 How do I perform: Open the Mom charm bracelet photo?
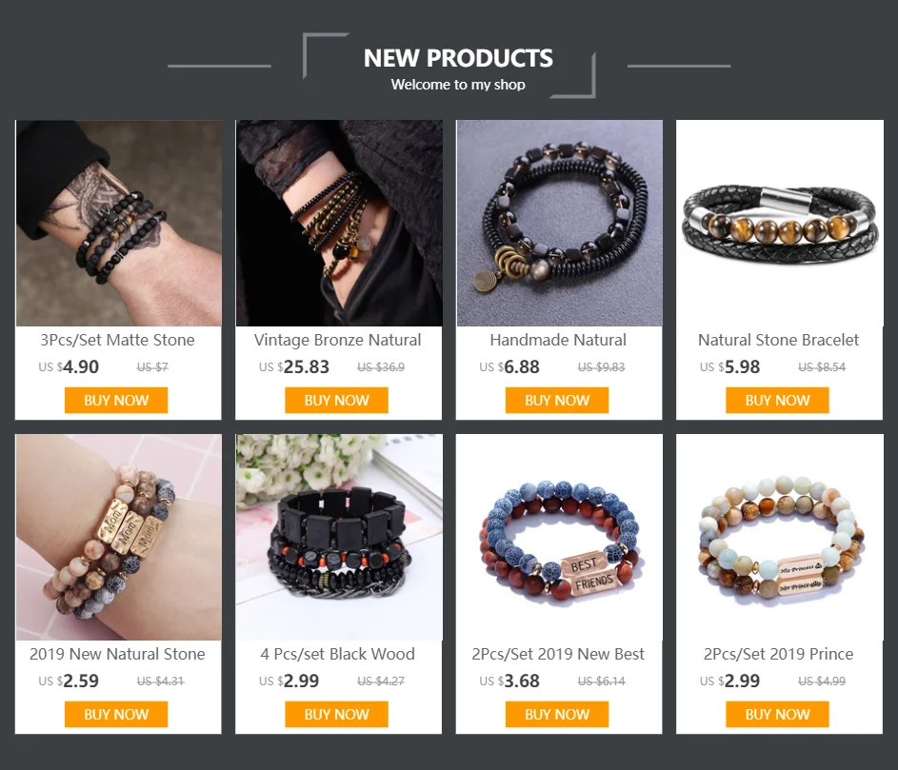tap(118, 537)
